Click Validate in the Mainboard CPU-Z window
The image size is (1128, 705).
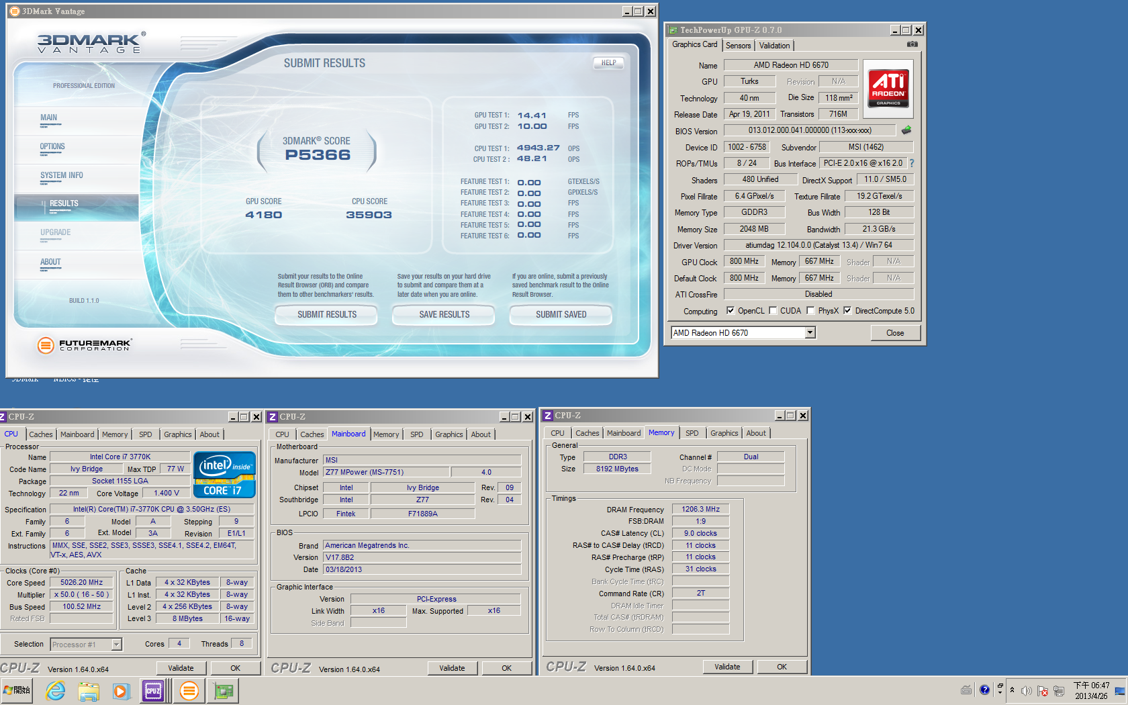coord(452,668)
